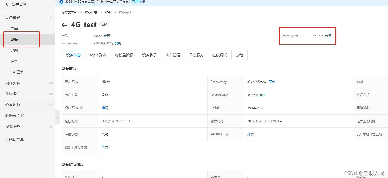Click help icon next to 实时延迟
Screen dimensions: 388x178
coord(227,134)
